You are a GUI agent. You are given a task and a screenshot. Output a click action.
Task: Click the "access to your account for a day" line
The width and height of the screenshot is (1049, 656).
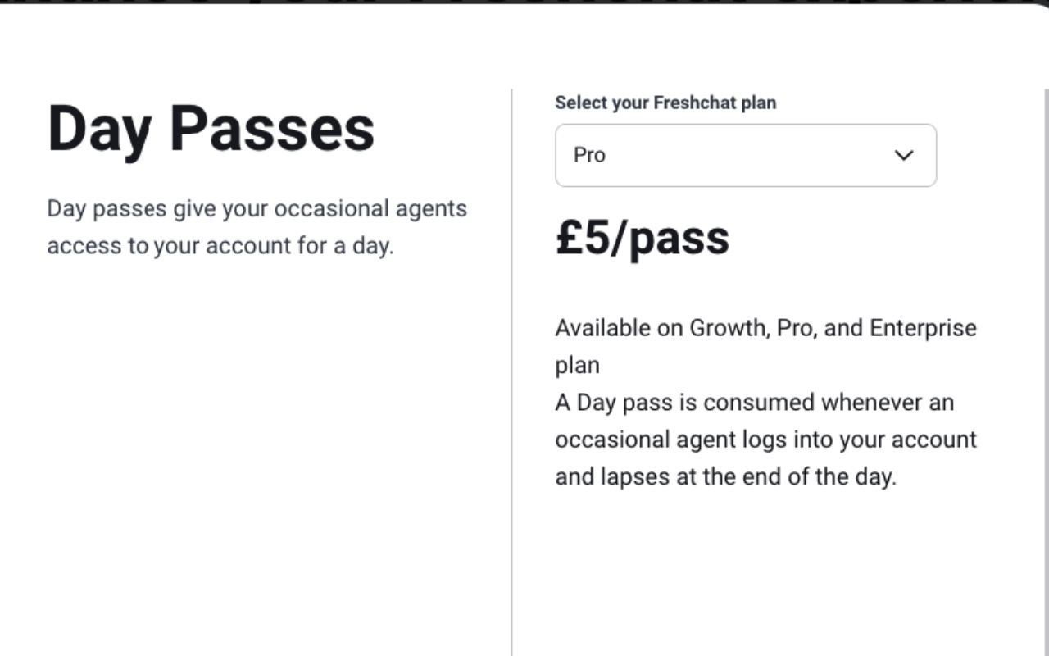tap(220, 246)
